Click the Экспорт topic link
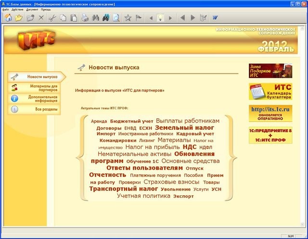 pyautogui.click(x=183, y=196)
